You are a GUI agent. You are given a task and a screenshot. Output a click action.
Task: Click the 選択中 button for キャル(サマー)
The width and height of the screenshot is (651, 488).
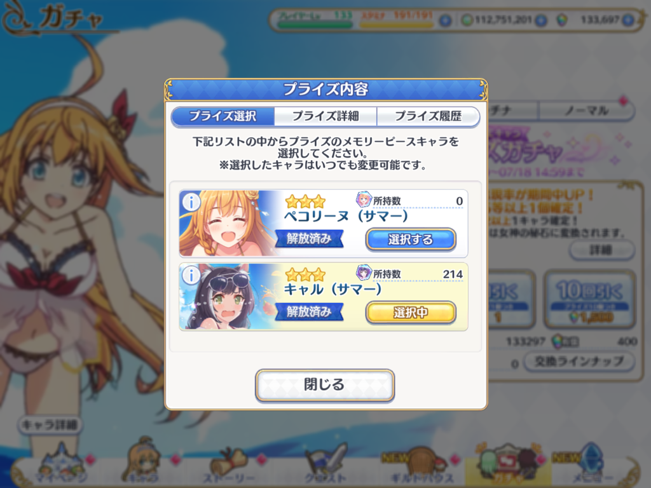(411, 313)
